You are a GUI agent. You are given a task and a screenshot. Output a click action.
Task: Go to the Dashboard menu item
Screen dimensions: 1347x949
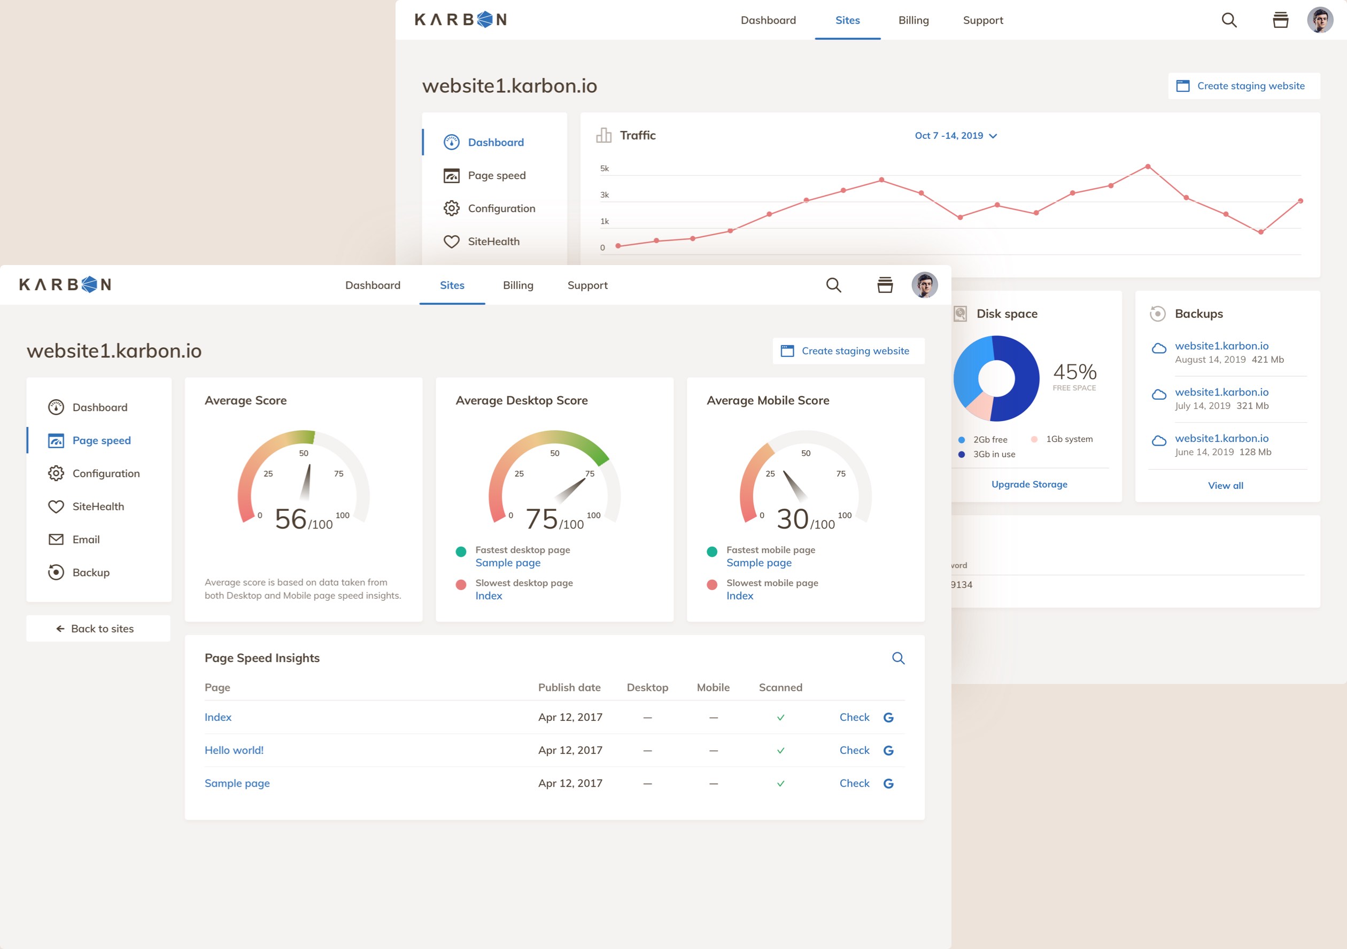click(373, 285)
